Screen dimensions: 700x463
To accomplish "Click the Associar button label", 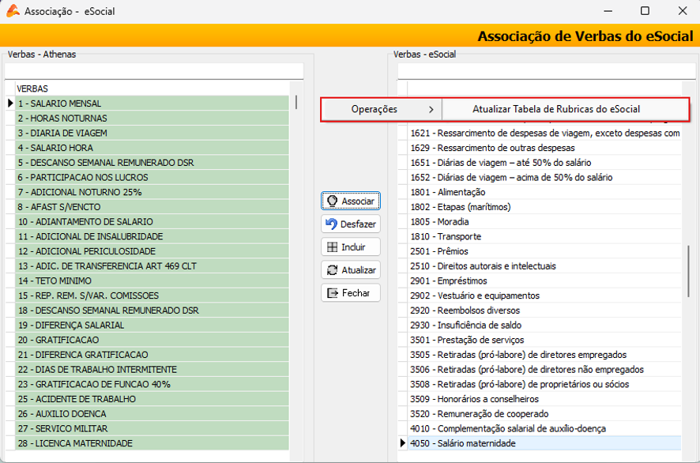I will [x=358, y=201].
